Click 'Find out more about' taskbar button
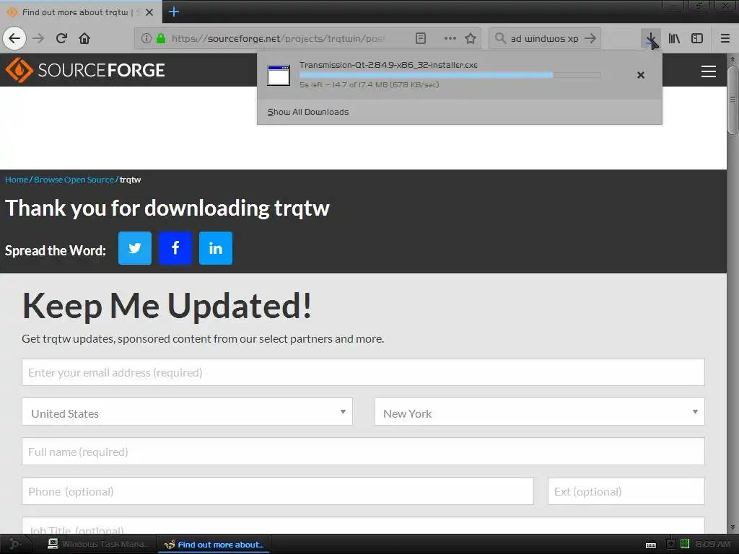This screenshot has height=554, width=739. (213, 544)
